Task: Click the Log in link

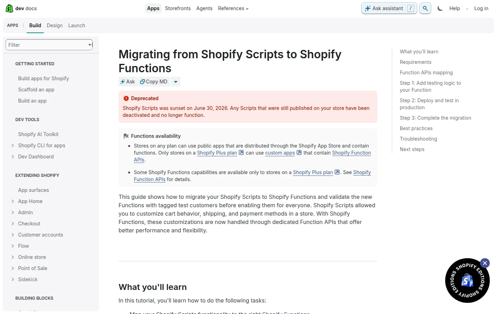Action: point(481,8)
